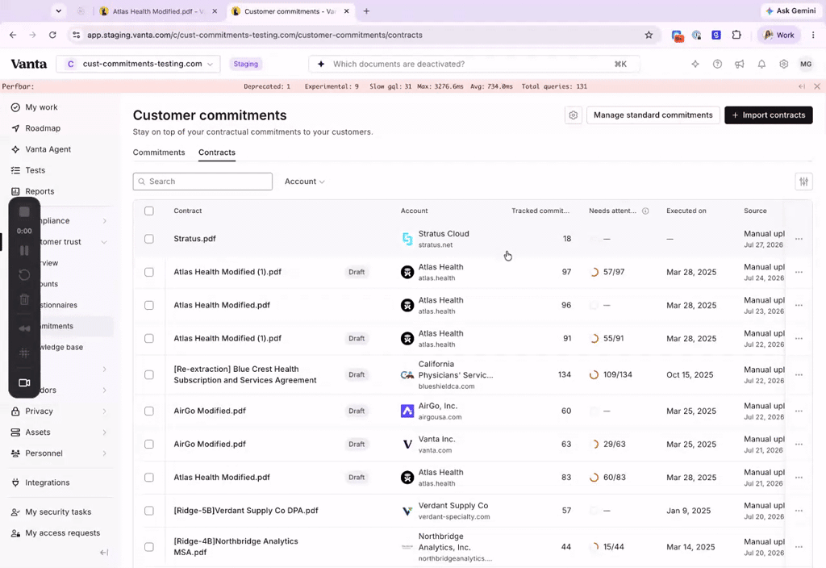Pause the screen recording
This screenshot has width=826, height=568.
pyautogui.click(x=24, y=251)
